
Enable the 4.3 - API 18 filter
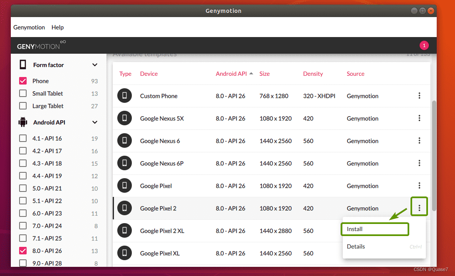[23, 163]
